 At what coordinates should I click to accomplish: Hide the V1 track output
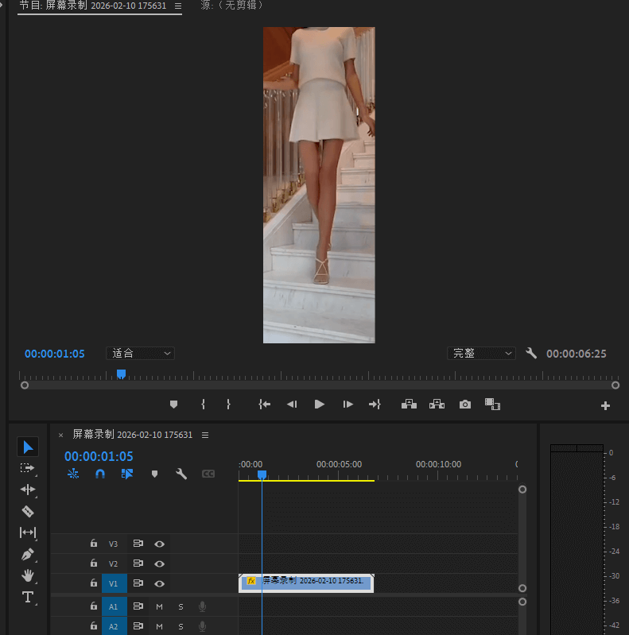tap(160, 584)
